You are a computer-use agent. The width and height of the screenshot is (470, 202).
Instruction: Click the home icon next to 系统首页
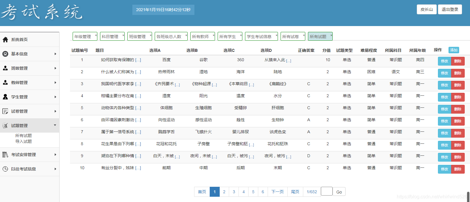(x=5, y=40)
